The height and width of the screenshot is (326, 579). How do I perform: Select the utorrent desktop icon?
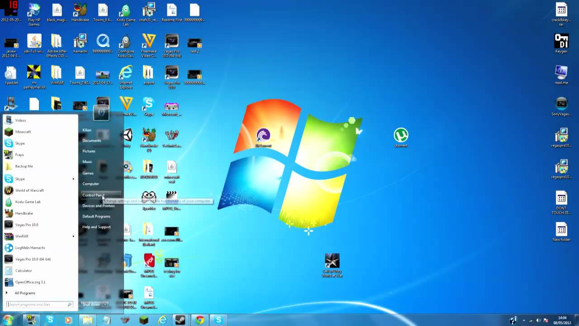pyautogui.click(x=401, y=138)
